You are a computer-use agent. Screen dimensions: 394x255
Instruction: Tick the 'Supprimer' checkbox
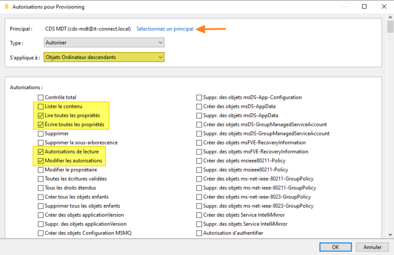point(41,133)
